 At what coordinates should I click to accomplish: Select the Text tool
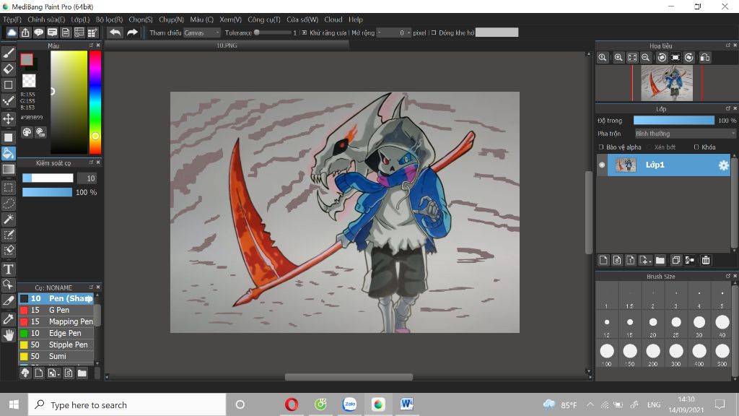(x=9, y=269)
